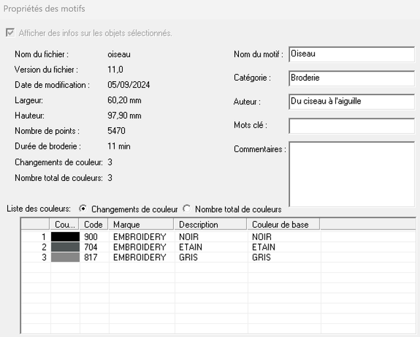
Task: Click the embroidery duration '11 min'
Action: click(x=119, y=146)
